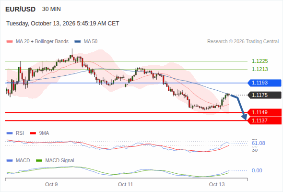This screenshot has width=283, height=192.
Task: Click the Oct 9 date axis label
Action: (51, 184)
